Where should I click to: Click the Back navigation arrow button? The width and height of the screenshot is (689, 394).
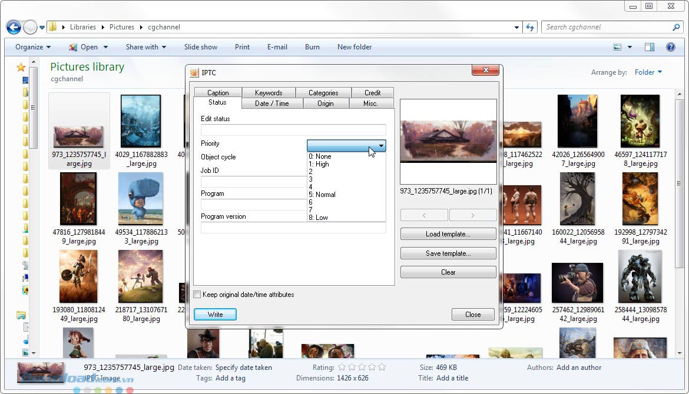[14, 27]
